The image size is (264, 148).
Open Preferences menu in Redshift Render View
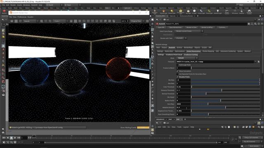[x=22, y=17]
